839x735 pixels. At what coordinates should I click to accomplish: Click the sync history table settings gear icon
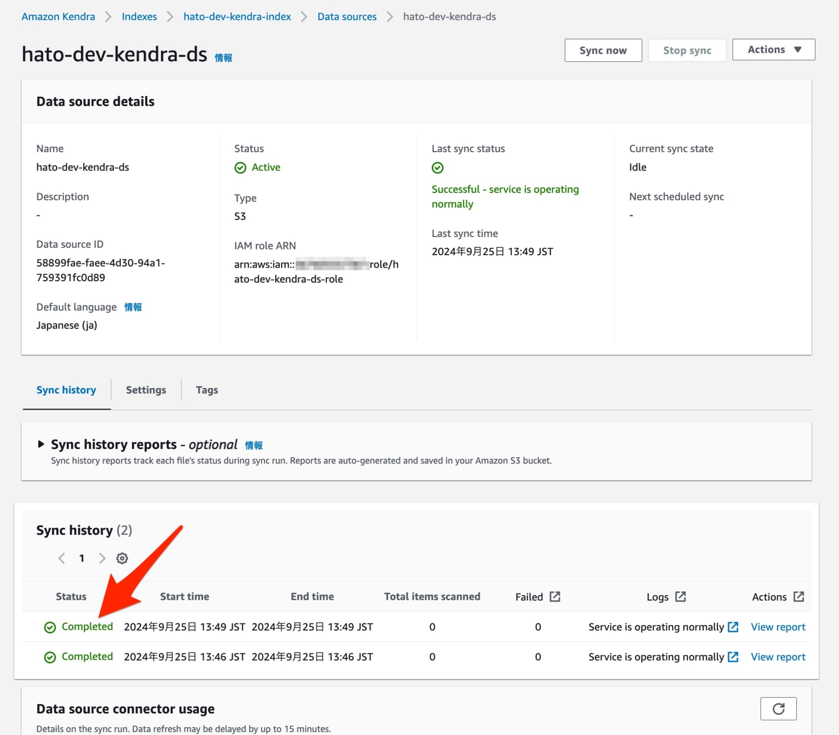[122, 558]
